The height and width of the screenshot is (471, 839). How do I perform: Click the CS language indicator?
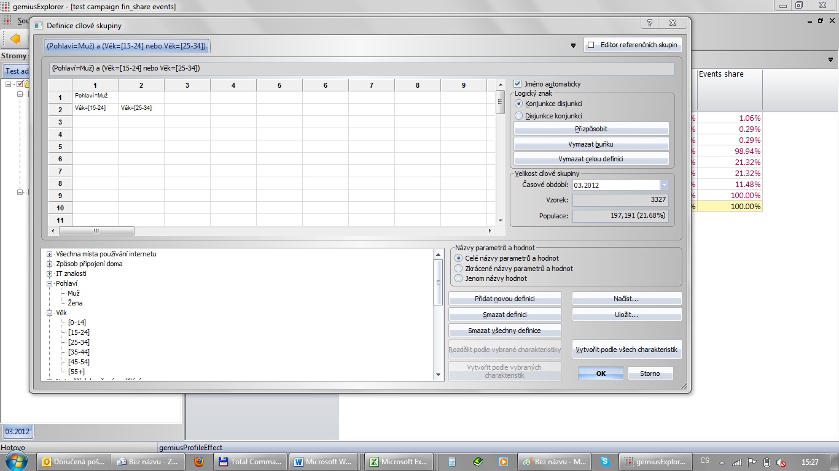tap(704, 461)
